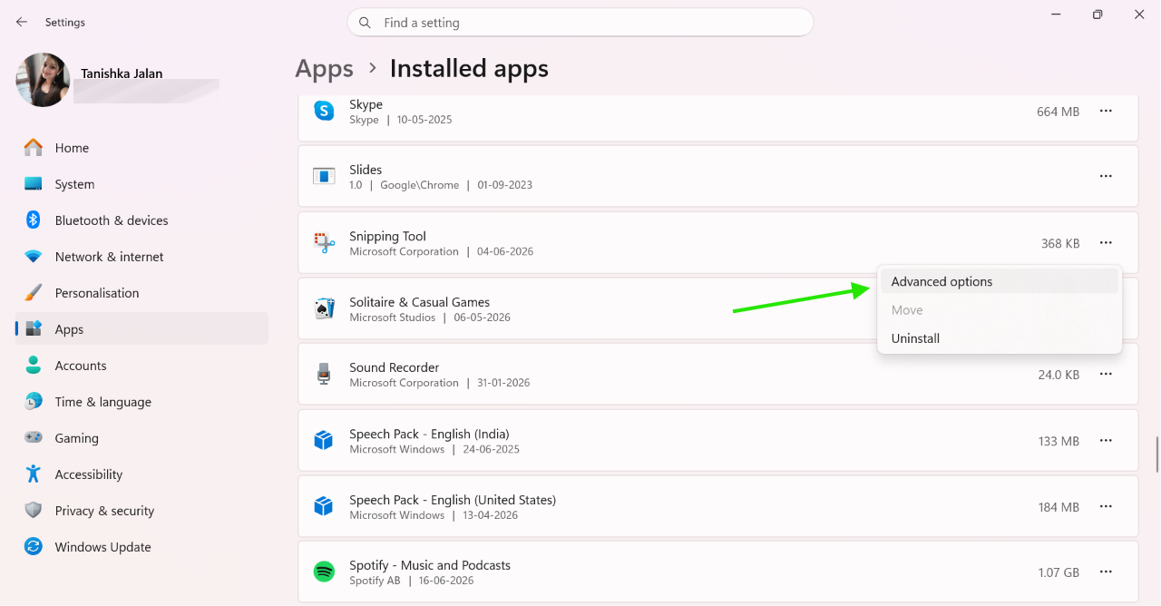Click the 1.07 GB size value

[1059, 572]
